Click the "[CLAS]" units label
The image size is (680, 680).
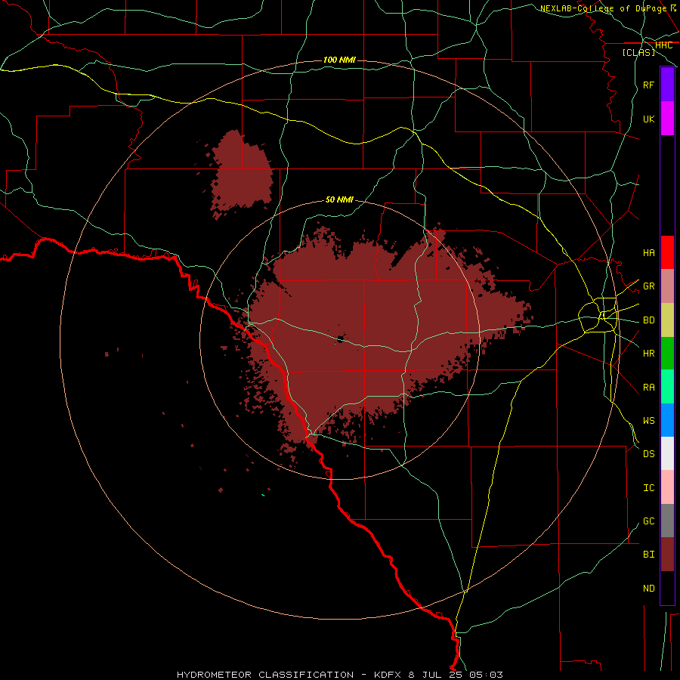(638, 52)
